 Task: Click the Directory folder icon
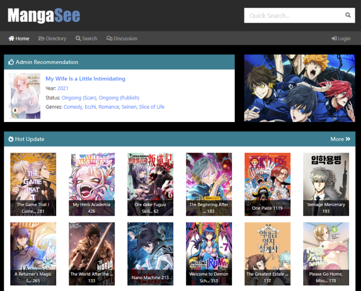41,38
